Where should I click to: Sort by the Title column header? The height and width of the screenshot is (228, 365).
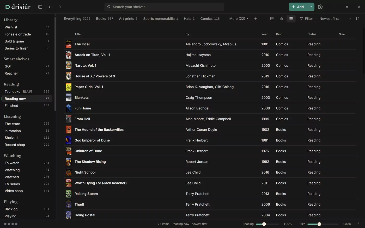(77, 34)
